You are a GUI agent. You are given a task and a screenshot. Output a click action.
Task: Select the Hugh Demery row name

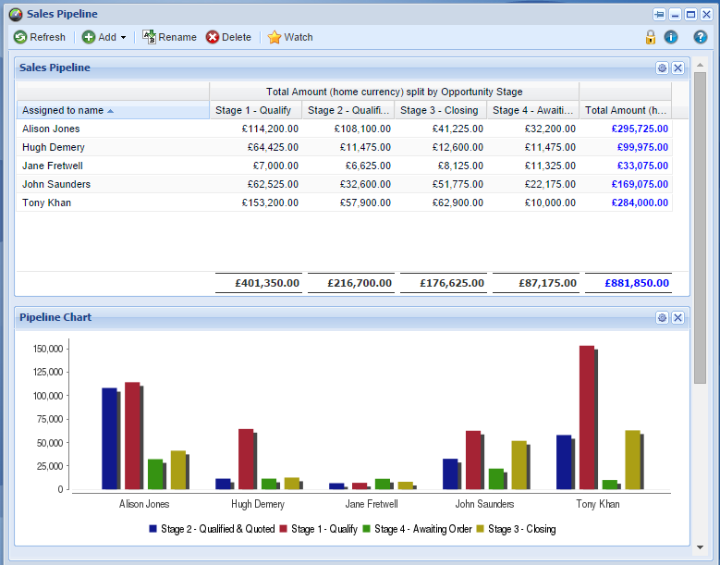tap(54, 147)
